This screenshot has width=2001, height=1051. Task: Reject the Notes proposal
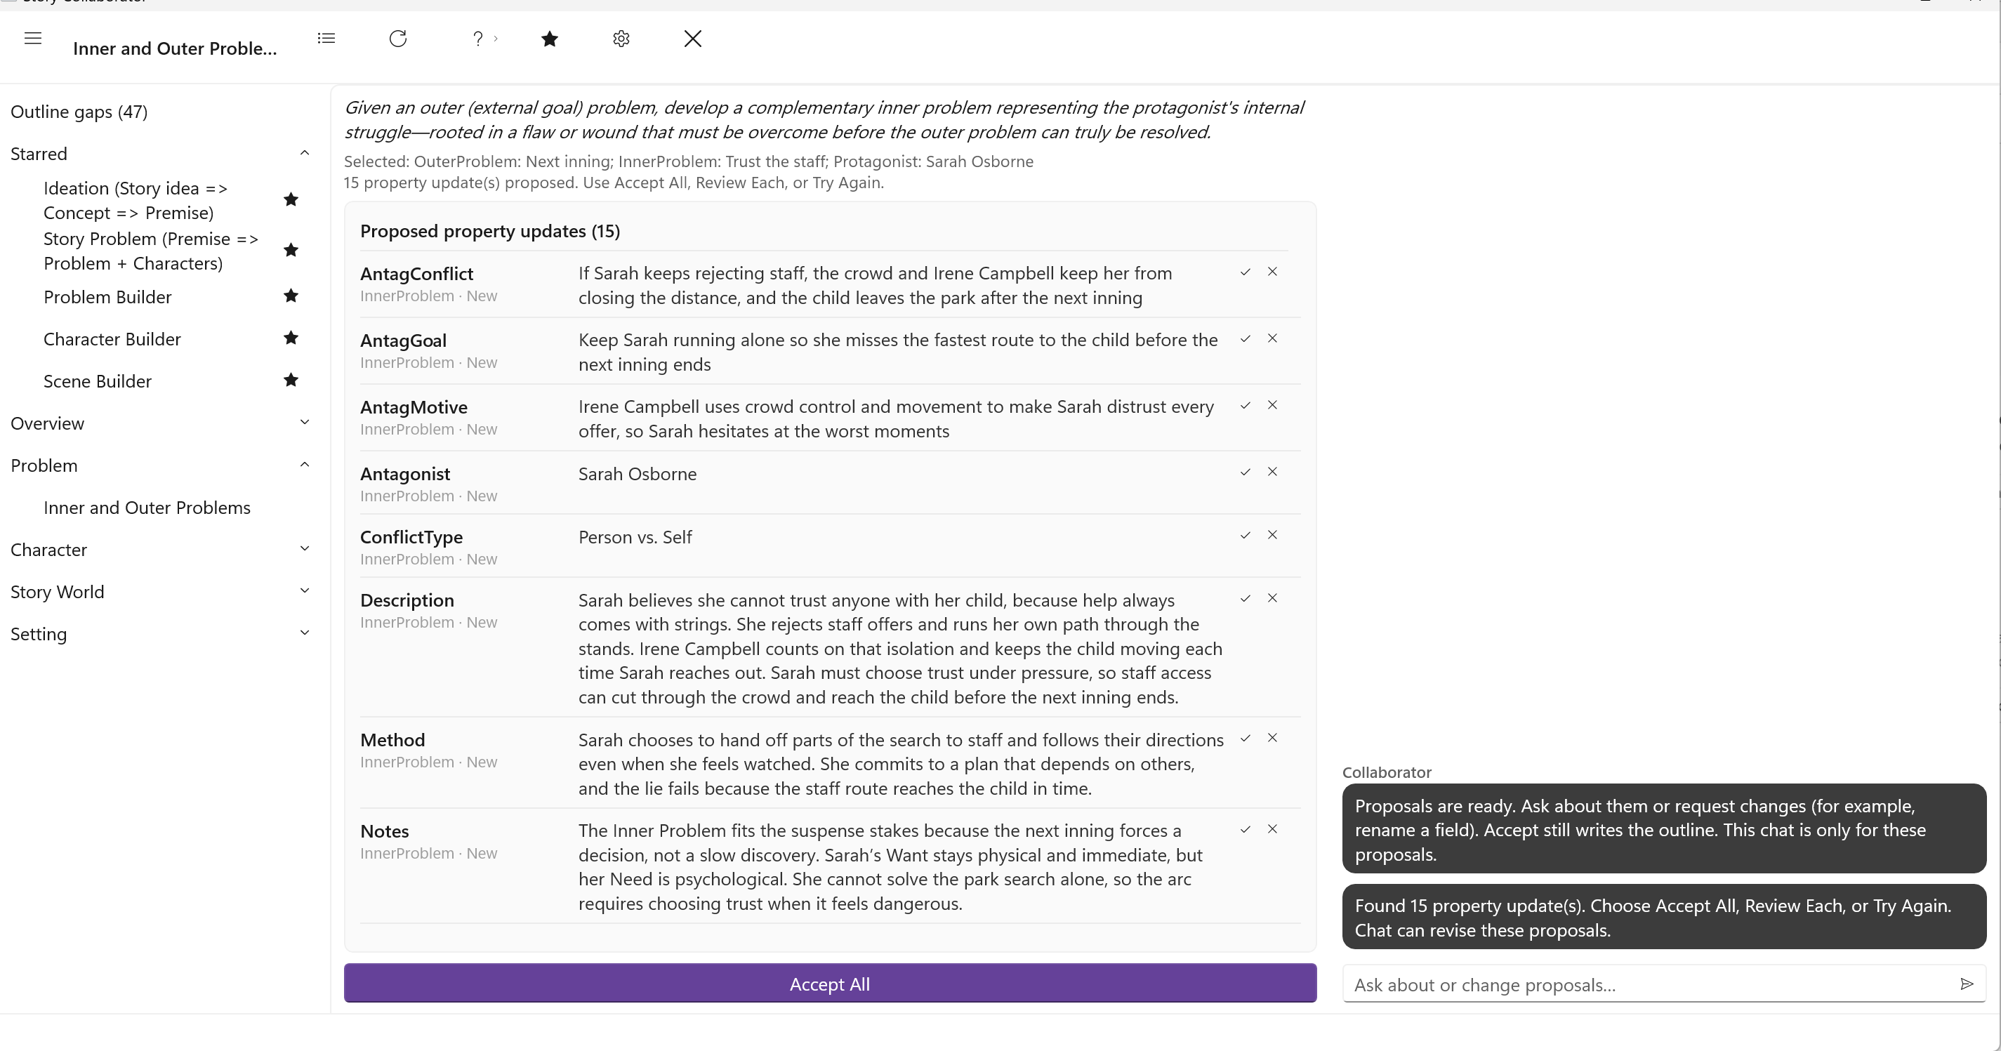tap(1272, 830)
